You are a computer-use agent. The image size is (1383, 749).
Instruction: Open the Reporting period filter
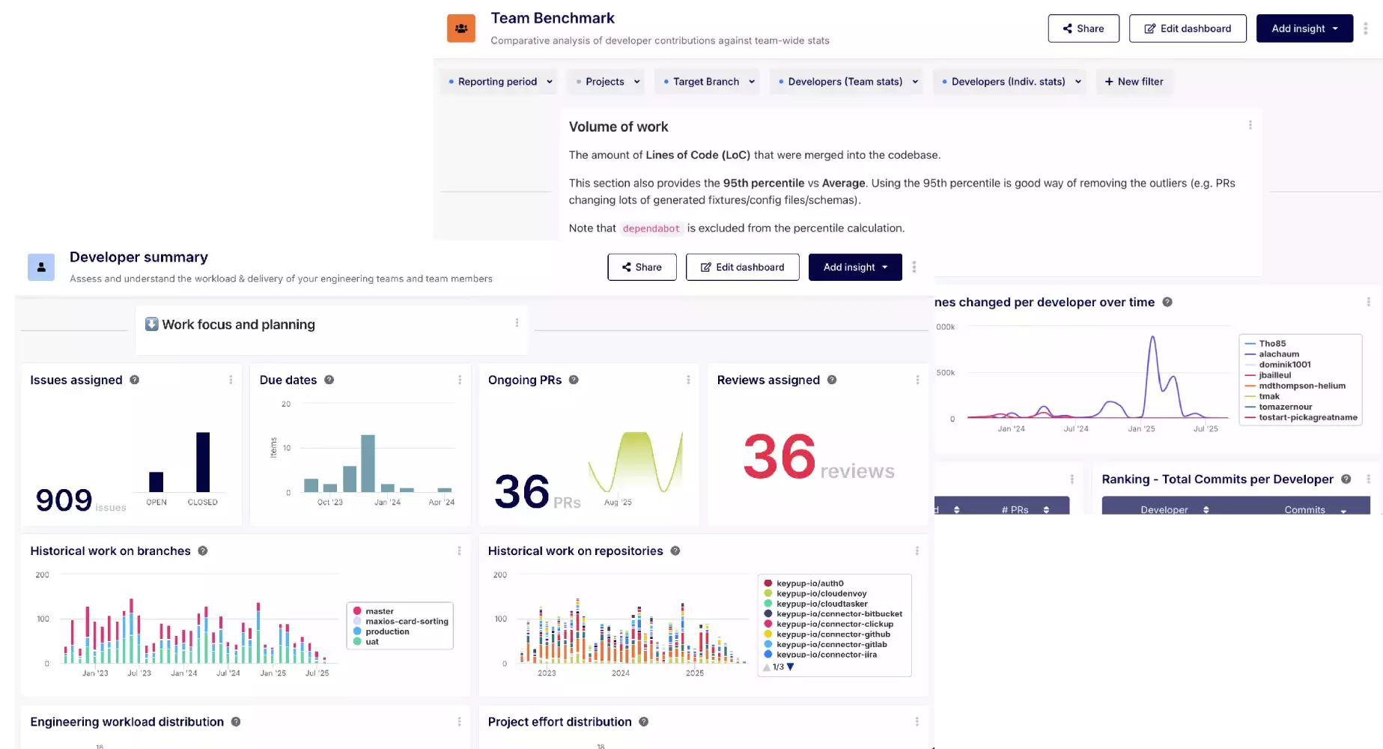[498, 82]
